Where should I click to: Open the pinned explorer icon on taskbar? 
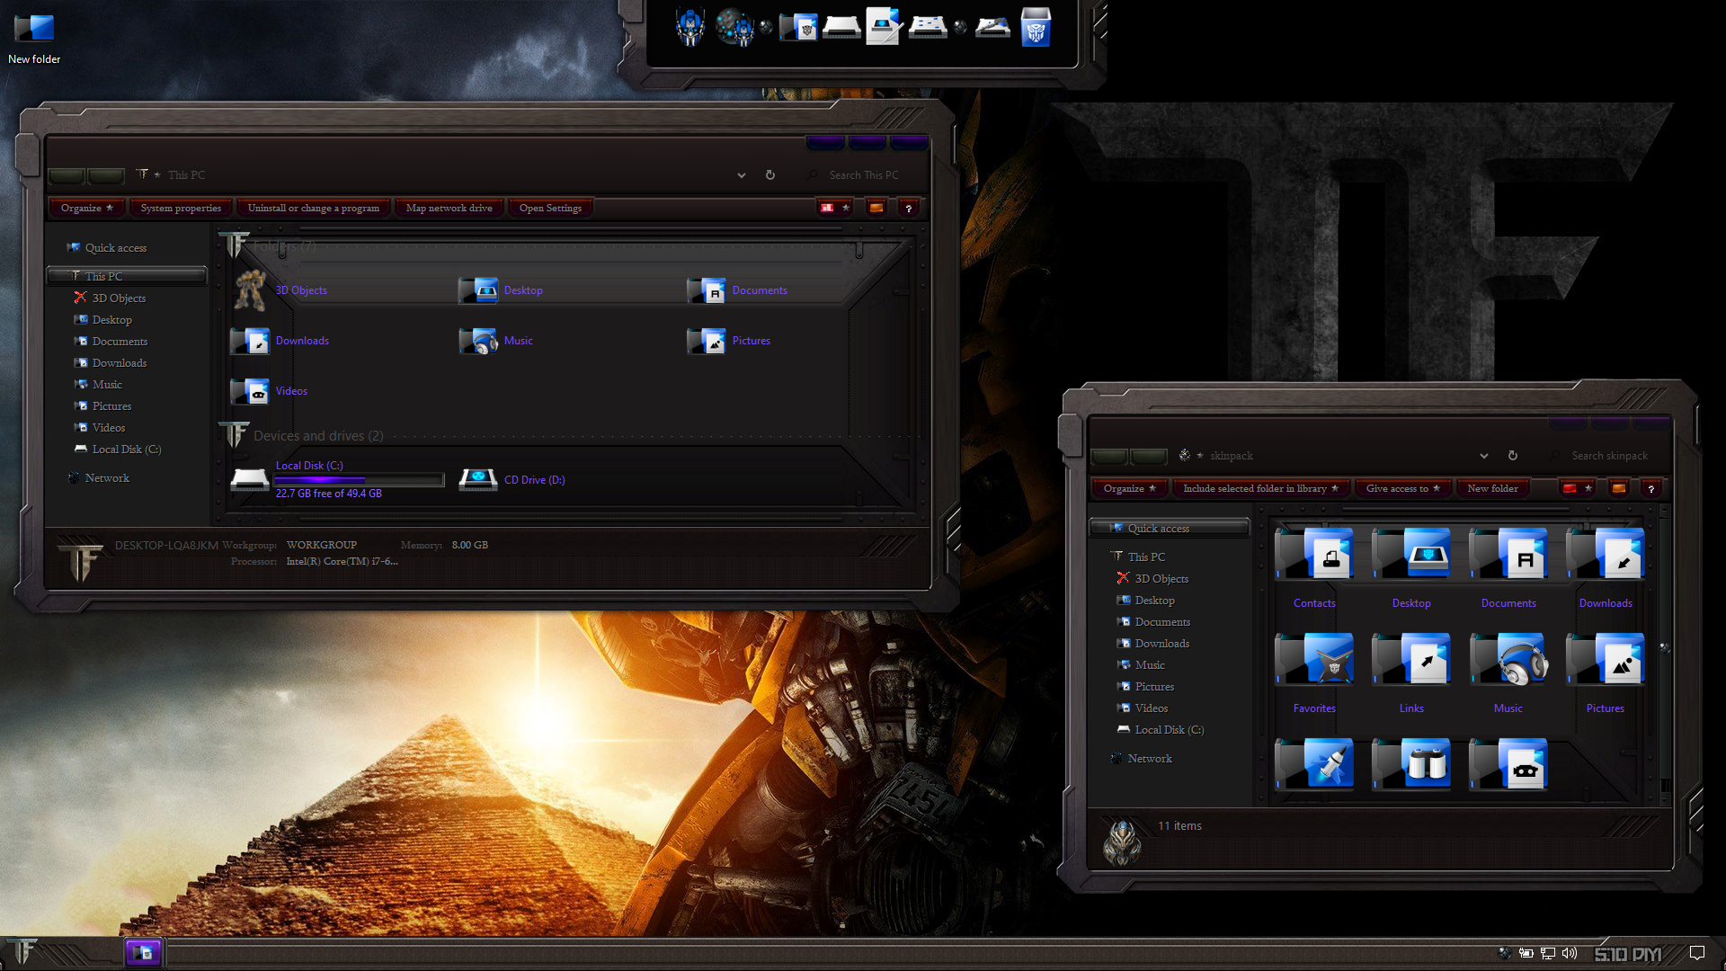pyautogui.click(x=143, y=952)
